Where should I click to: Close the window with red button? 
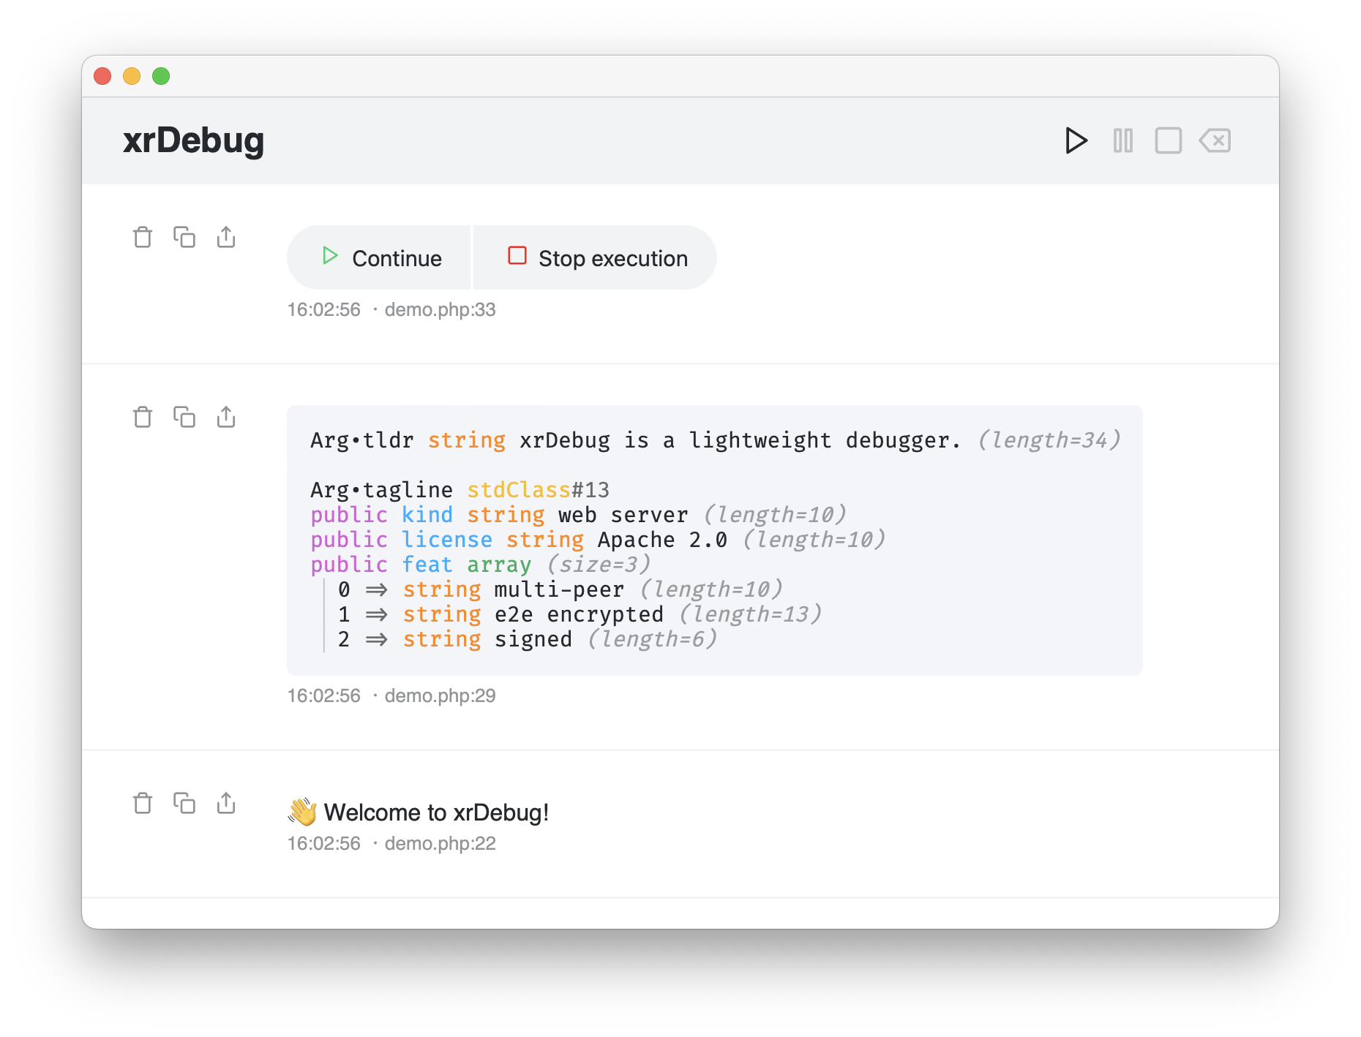click(102, 76)
